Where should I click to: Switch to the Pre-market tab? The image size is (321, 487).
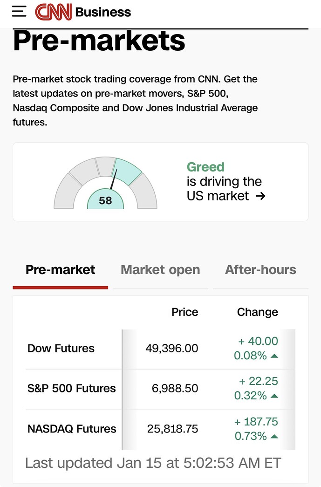[61, 270]
